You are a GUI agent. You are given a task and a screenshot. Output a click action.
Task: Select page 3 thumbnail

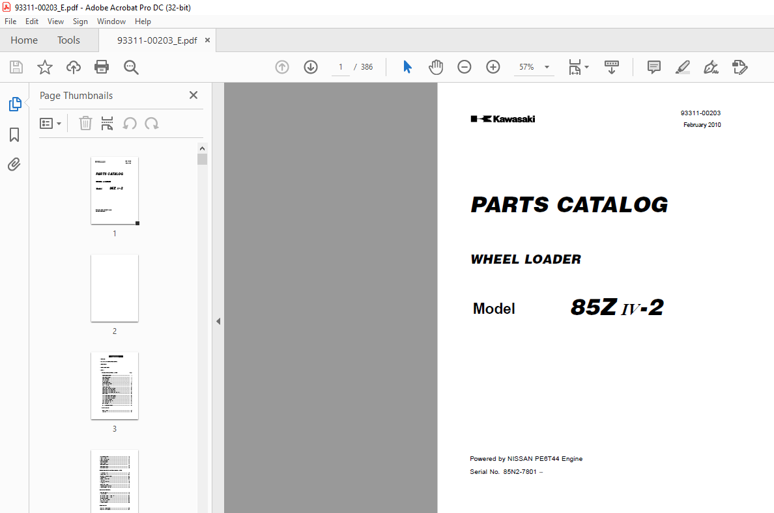pyautogui.click(x=115, y=386)
